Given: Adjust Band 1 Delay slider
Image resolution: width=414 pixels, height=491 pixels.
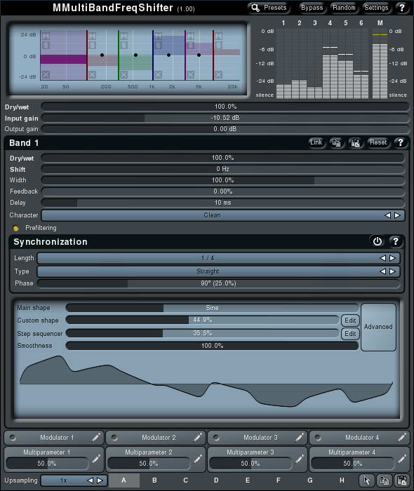Looking at the screenshot, I should tap(222, 203).
